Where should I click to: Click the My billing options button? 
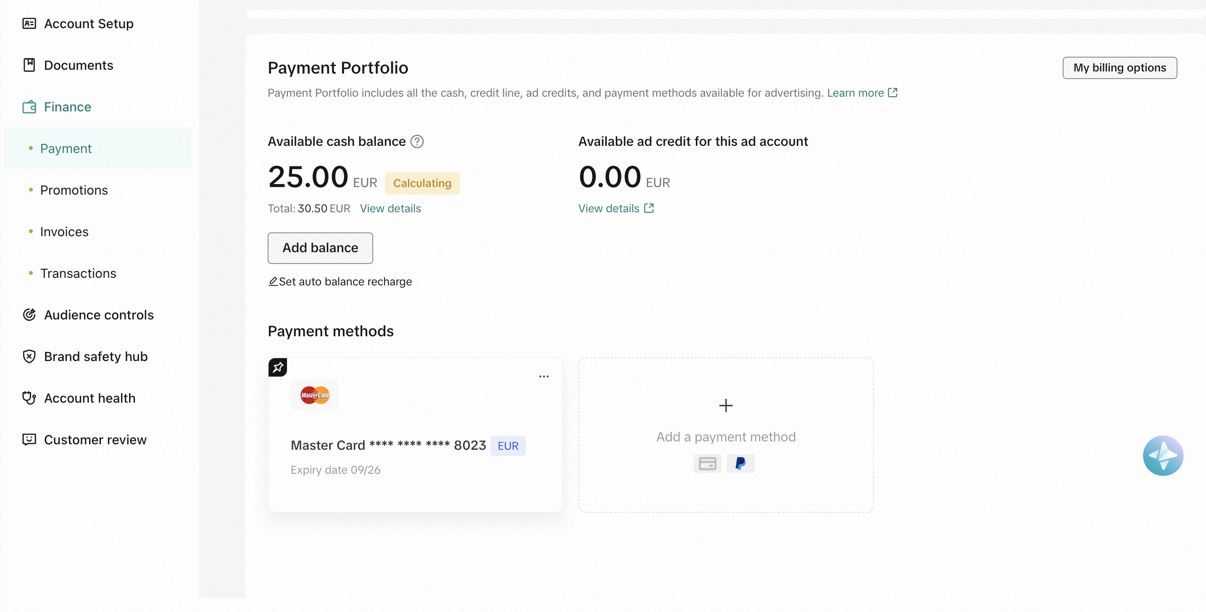click(1119, 68)
